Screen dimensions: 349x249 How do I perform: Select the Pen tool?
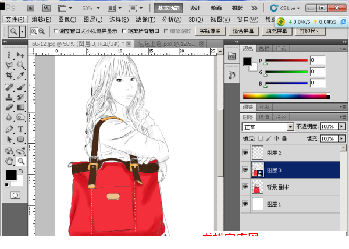pyautogui.click(x=9, y=129)
